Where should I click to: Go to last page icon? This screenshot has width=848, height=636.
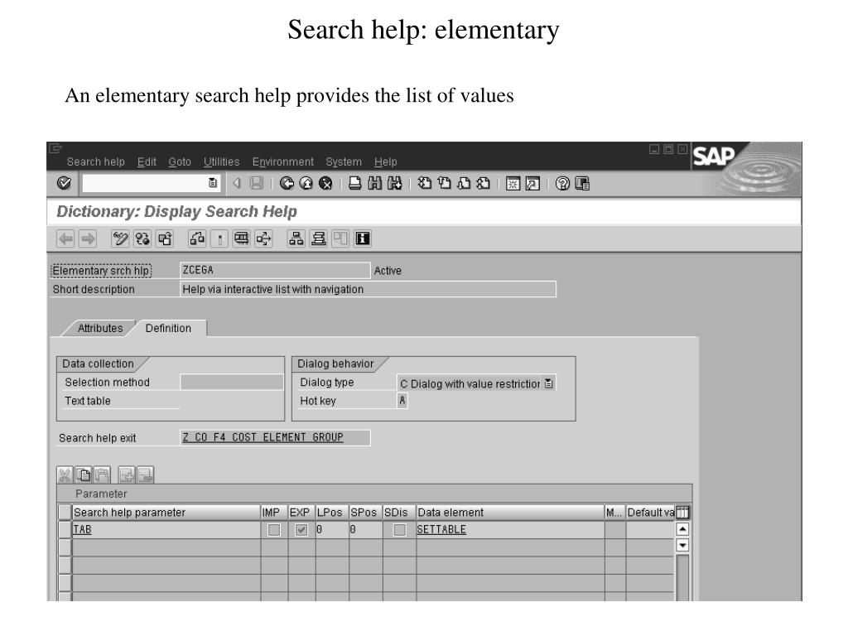click(x=483, y=183)
